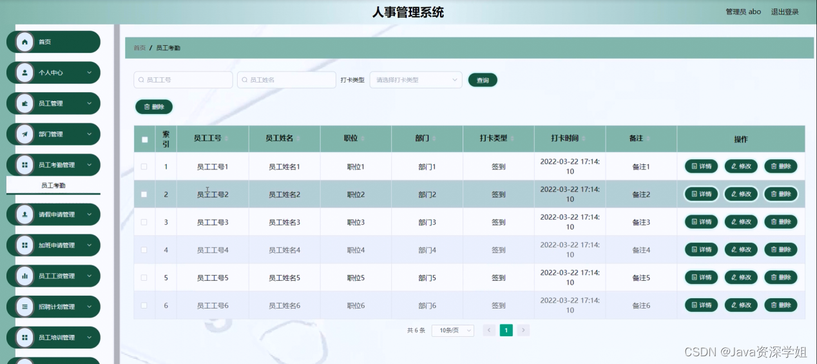This screenshot has width=817, height=364.
Task: Click the grid icon beside 加班申请管理
Action: click(x=25, y=245)
